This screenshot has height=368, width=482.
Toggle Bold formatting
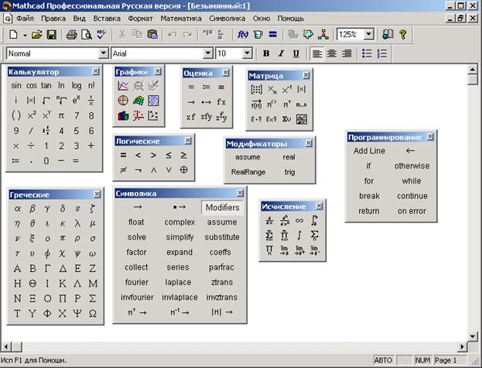coord(266,53)
